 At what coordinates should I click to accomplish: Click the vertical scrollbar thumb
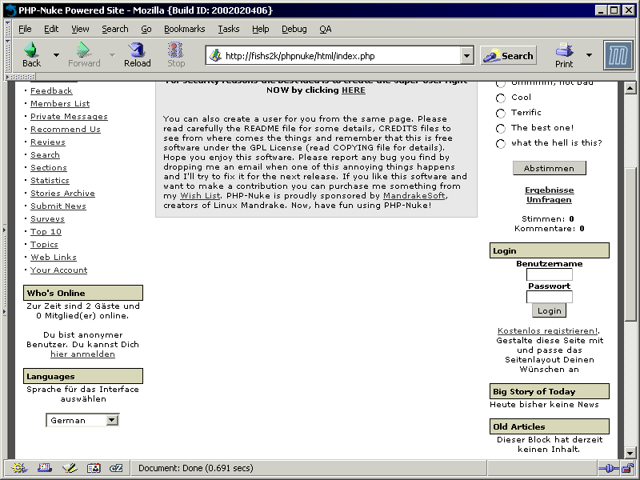[x=630, y=244]
